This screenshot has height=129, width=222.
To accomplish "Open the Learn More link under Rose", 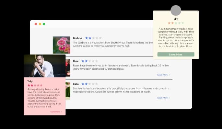I will [x=162, y=75].
